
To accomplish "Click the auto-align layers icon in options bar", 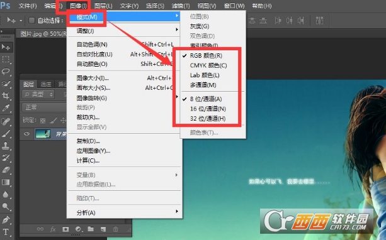I will [x=319, y=20].
